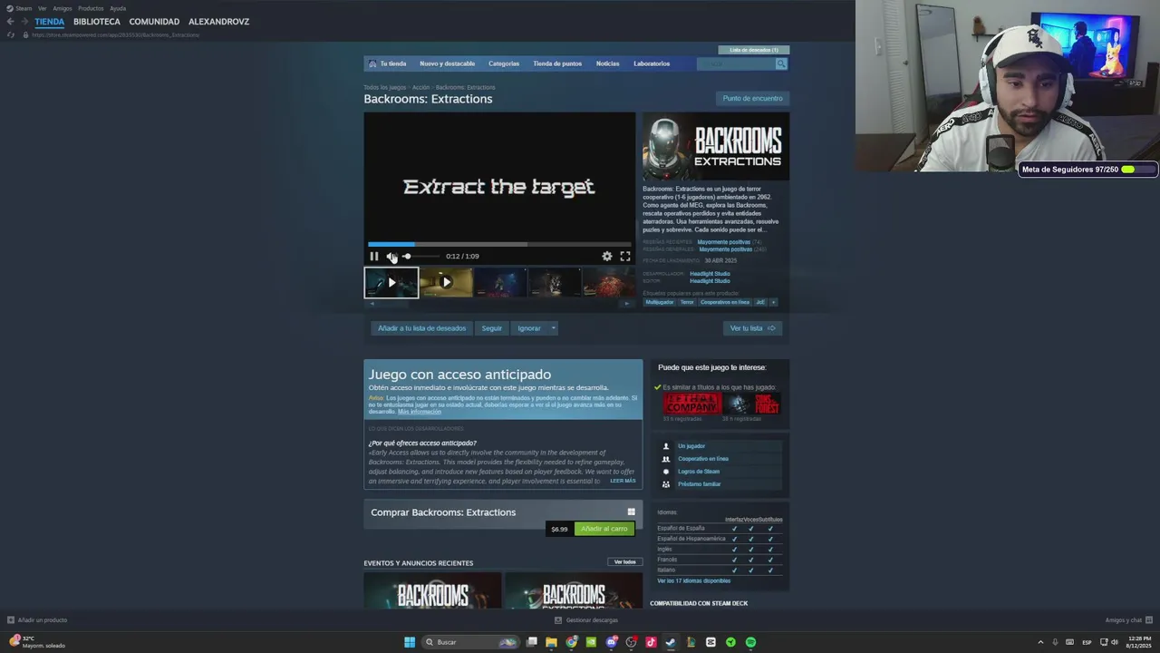Mute the trailer with the speaker icon

[391, 257]
